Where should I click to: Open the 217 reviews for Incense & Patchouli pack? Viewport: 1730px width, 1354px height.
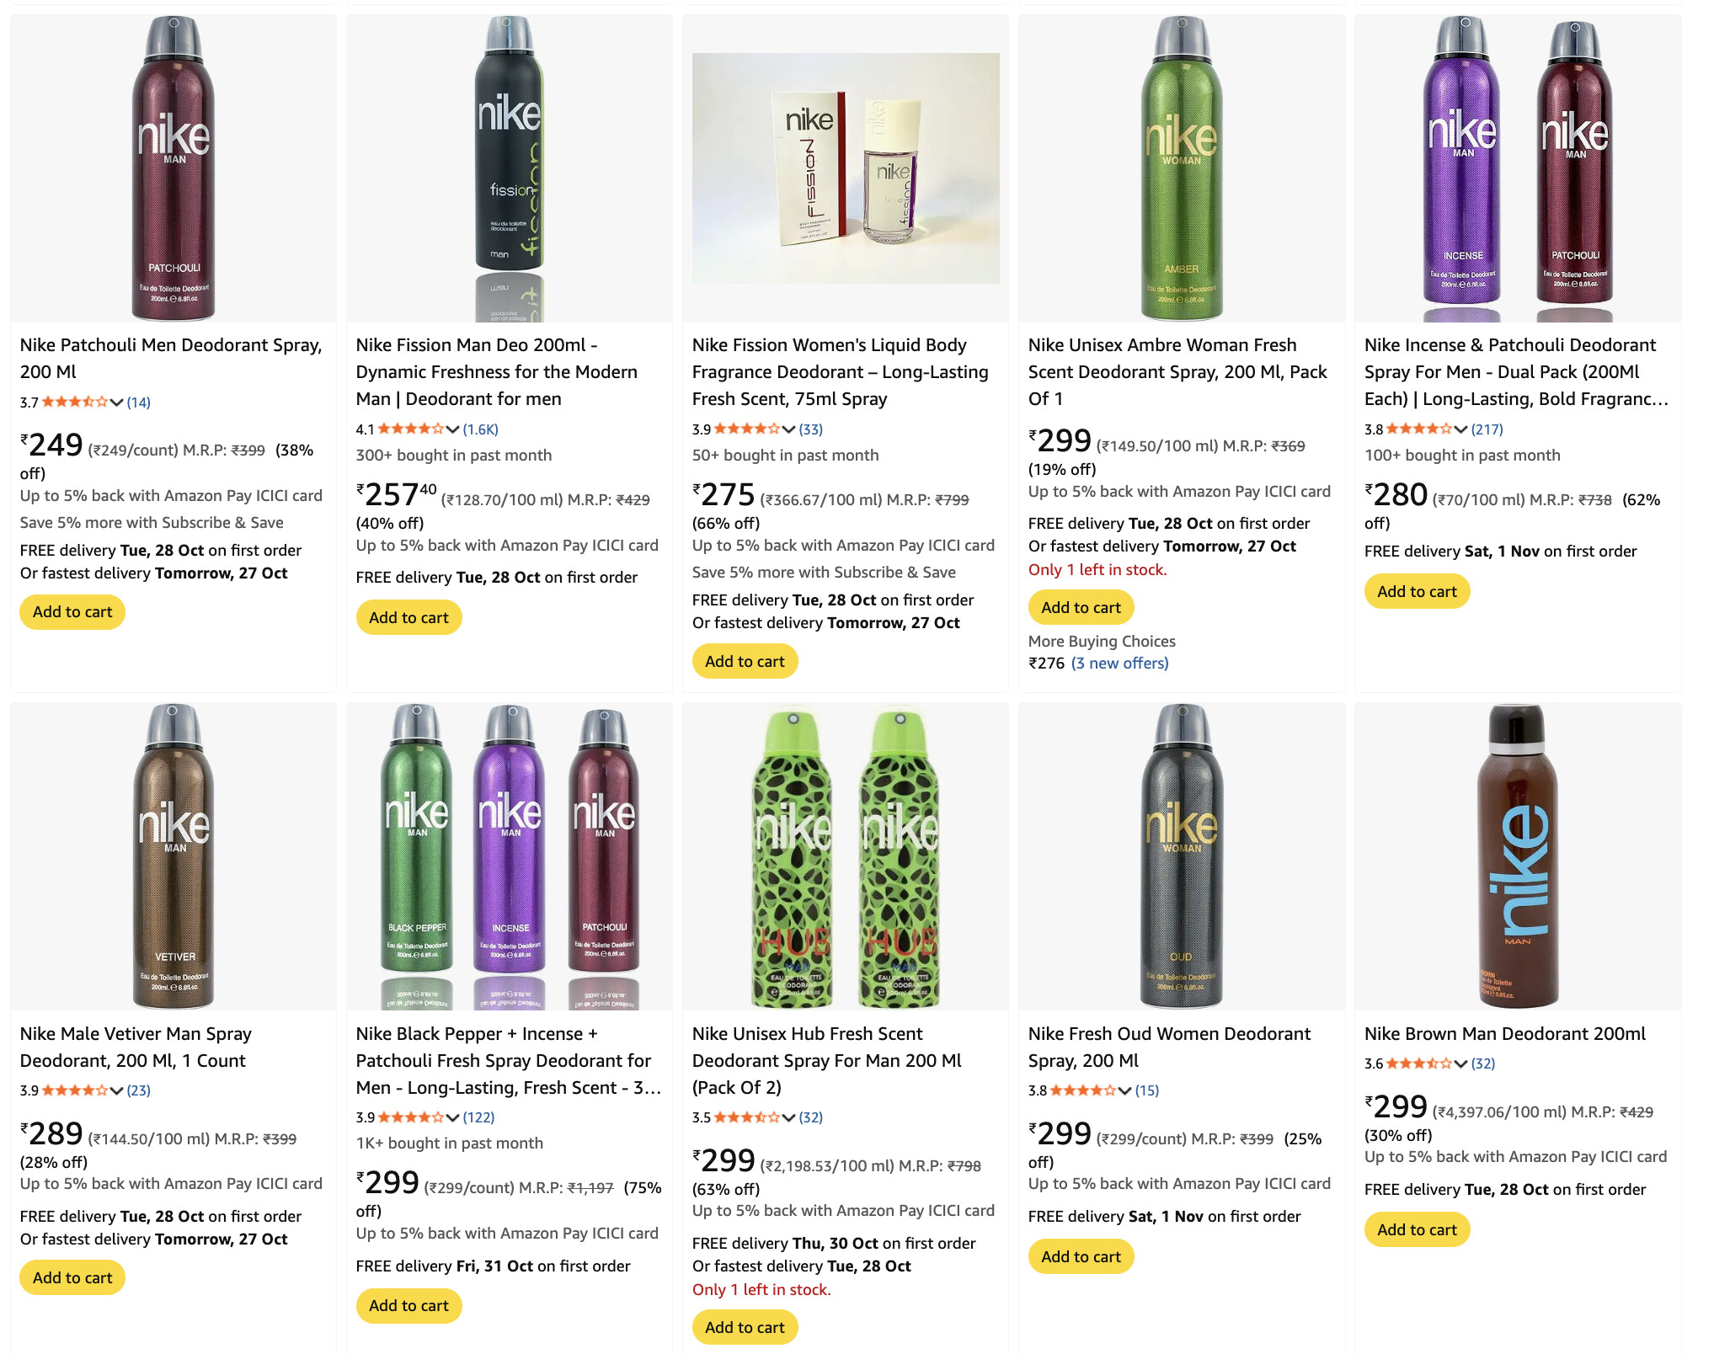coord(1487,429)
